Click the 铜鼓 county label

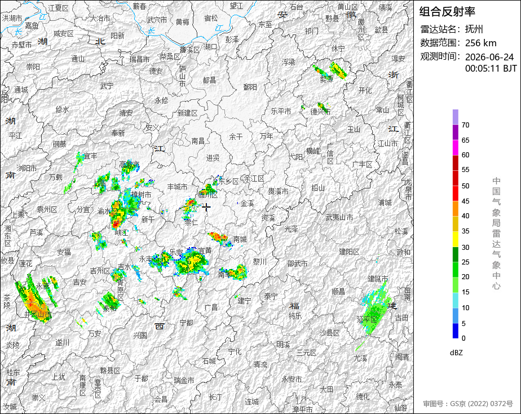(x=59, y=144)
